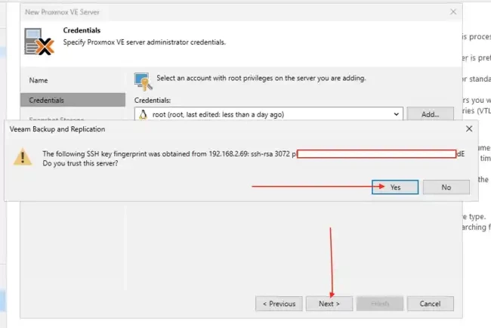
Task: Select the Credentials step in sidebar
Action: 73,100
